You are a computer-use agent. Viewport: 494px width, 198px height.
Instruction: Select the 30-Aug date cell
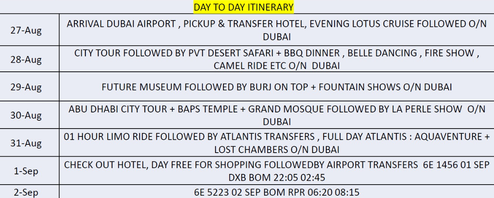pos(30,115)
